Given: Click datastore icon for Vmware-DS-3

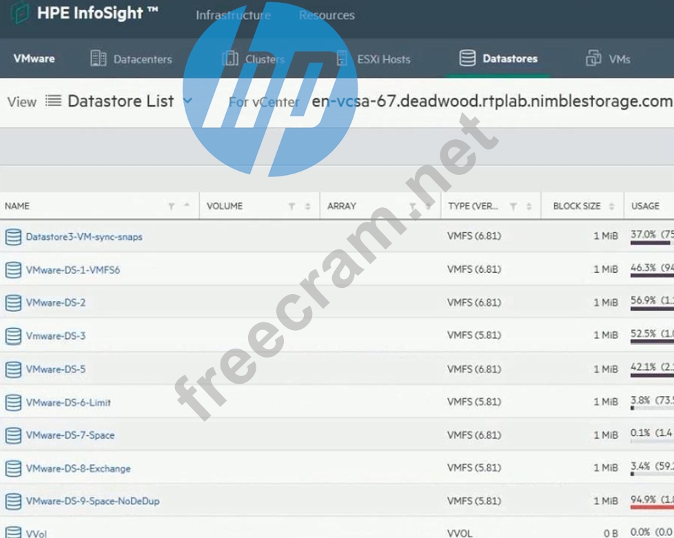Looking at the screenshot, I should coord(13,336).
